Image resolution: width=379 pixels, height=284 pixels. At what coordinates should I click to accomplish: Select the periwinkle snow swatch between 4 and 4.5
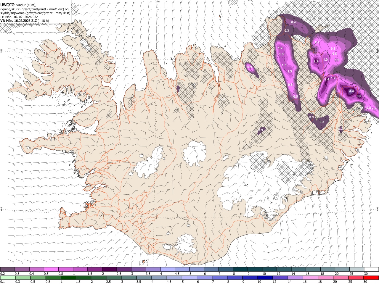167,270
